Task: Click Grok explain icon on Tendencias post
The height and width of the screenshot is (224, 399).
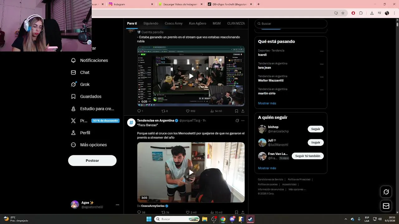Action: pyautogui.click(x=237, y=121)
